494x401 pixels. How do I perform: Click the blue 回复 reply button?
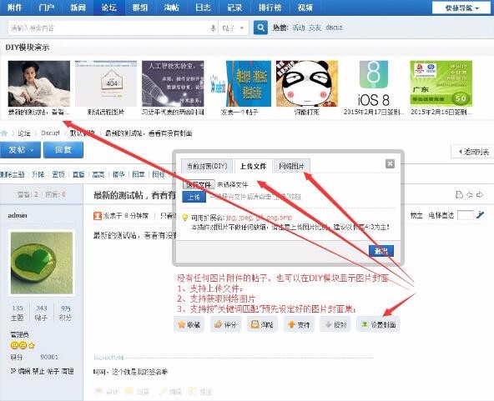coord(63,150)
